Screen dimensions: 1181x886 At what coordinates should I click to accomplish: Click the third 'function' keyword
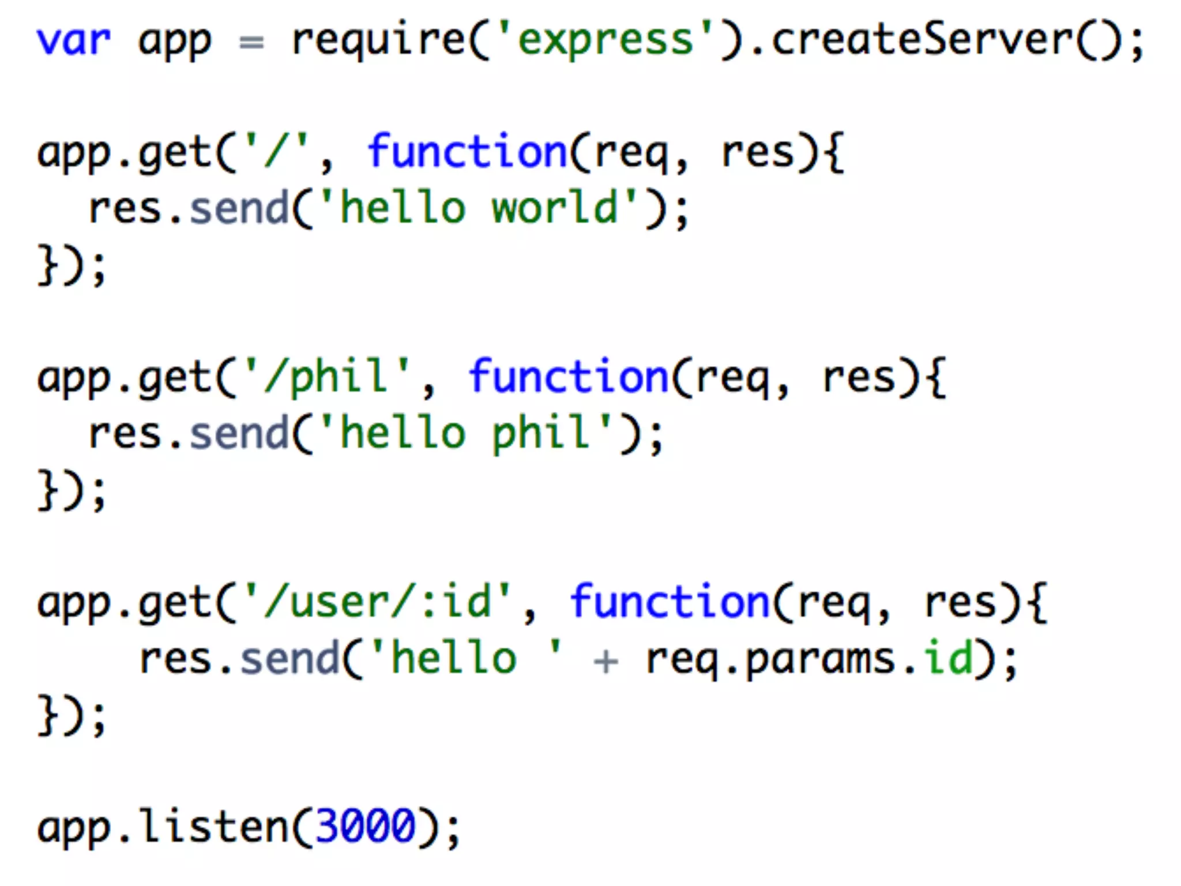[670, 602]
